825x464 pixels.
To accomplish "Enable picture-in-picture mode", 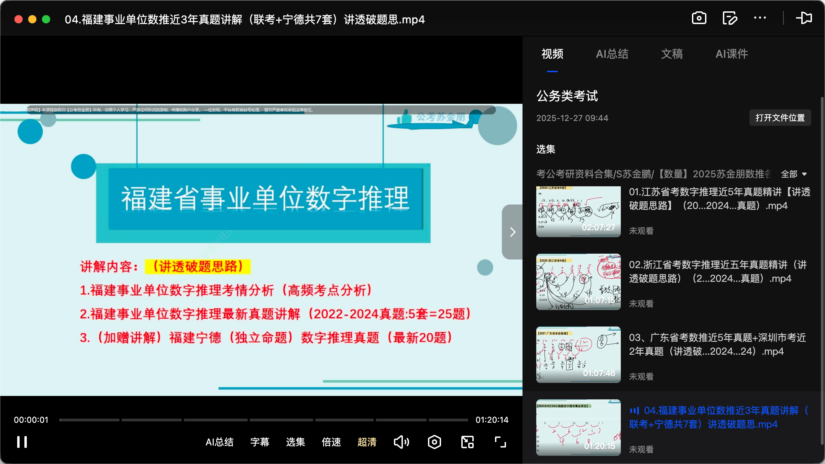I will tap(467, 442).
